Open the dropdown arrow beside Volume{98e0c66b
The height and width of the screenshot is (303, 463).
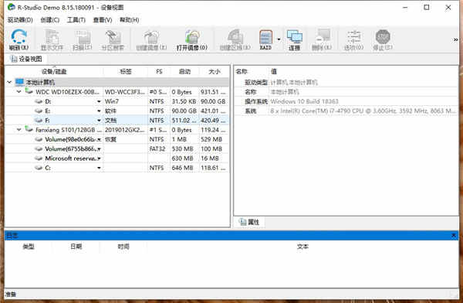(99, 139)
